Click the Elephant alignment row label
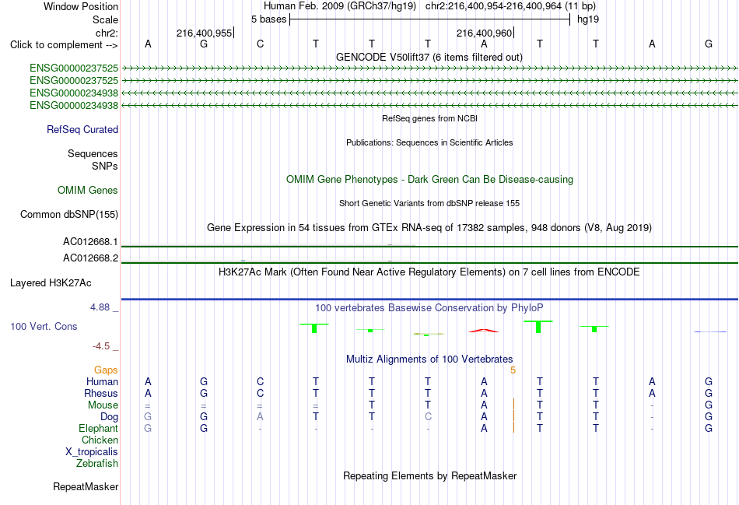The width and height of the screenshot is (739, 505). click(x=98, y=429)
